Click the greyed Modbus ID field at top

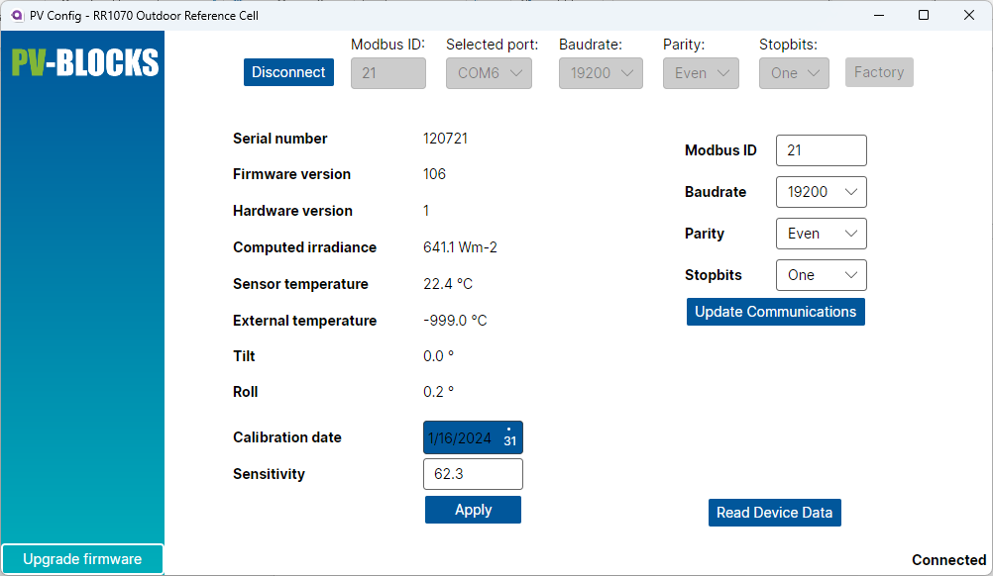[x=388, y=73]
